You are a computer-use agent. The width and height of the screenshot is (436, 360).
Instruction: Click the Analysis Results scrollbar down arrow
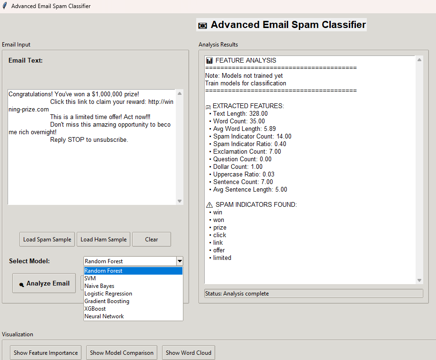419,280
